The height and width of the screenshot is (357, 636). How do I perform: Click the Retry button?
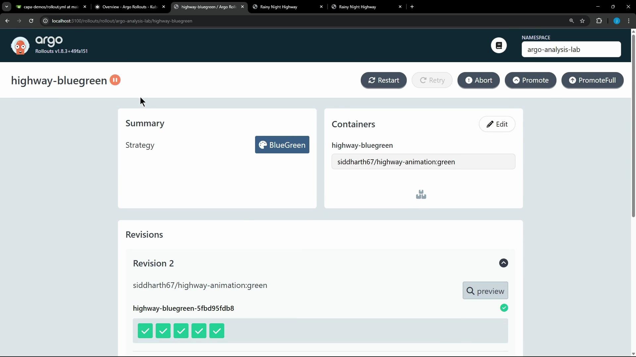click(432, 80)
